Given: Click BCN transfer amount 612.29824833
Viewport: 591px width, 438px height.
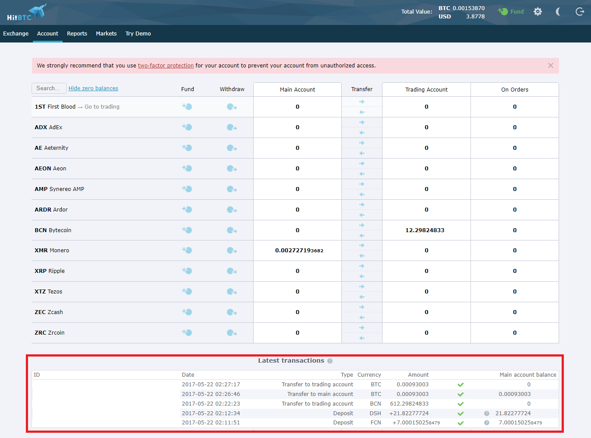Looking at the screenshot, I should [x=410, y=404].
